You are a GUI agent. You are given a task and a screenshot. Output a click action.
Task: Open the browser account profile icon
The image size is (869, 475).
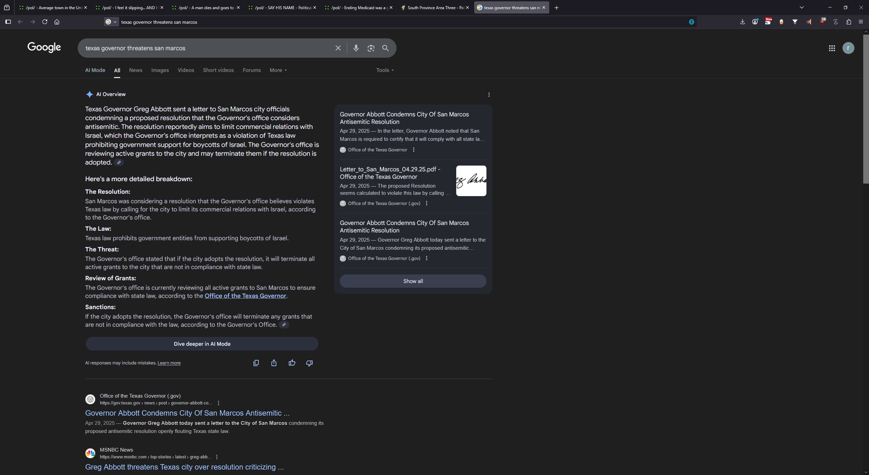(755, 22)
